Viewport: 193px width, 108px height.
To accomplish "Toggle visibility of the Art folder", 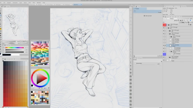I will pos(164,28).
